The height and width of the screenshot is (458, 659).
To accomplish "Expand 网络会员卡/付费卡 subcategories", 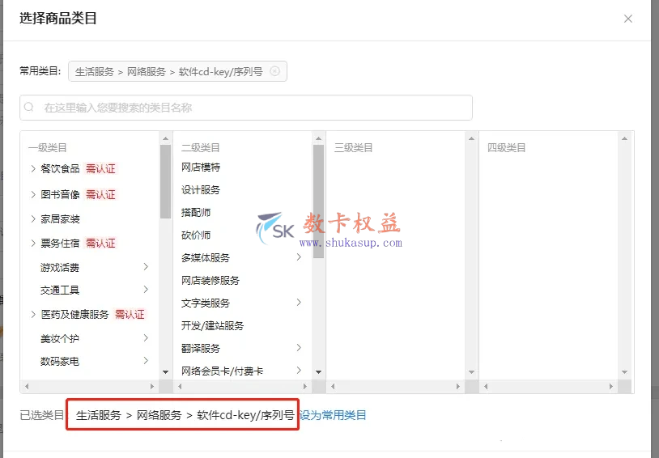I will [299, 370].
